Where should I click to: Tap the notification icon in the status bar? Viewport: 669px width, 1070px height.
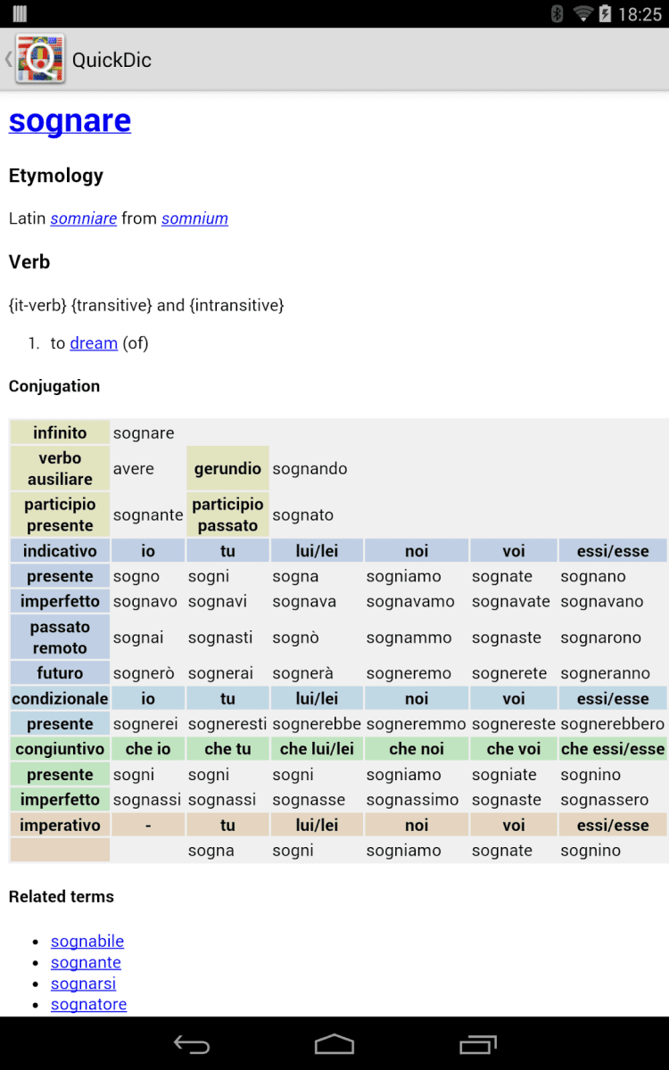[20, 13]
